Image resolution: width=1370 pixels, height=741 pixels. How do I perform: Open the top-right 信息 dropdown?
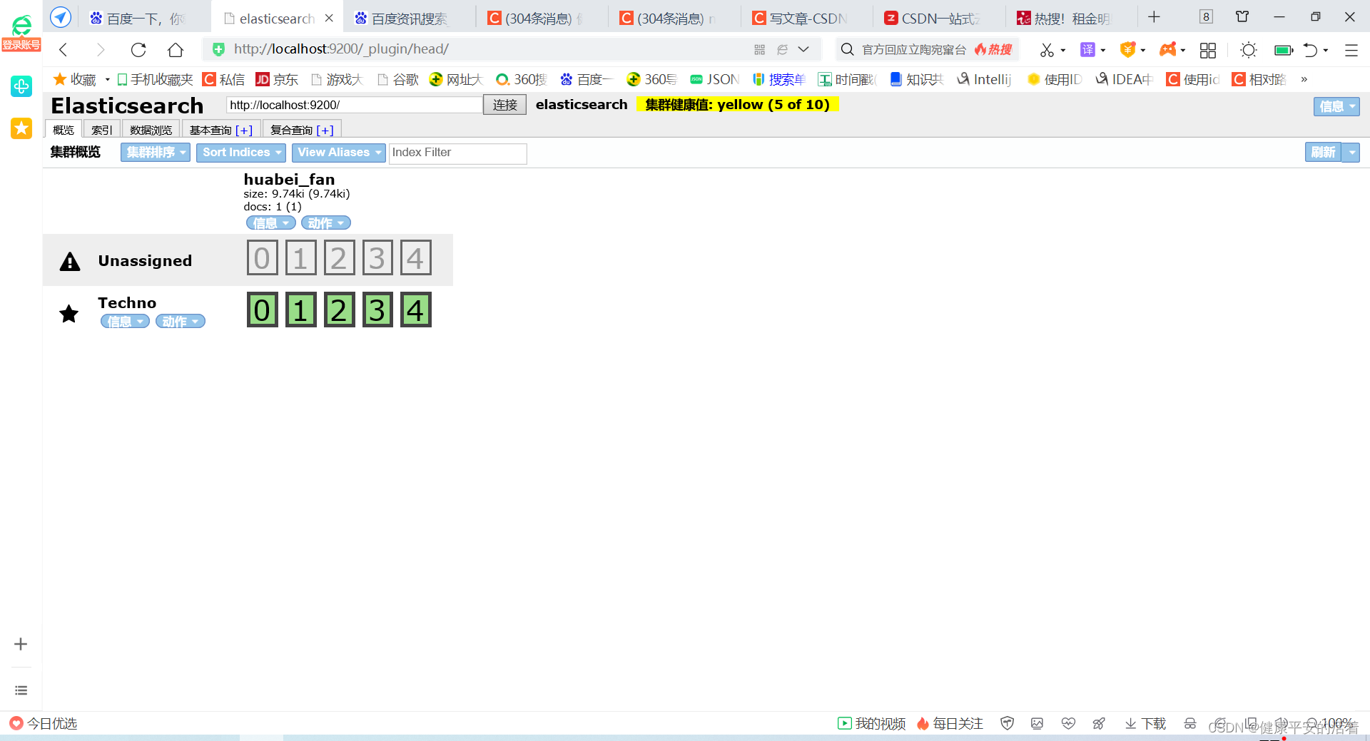tap(1336, 106)
